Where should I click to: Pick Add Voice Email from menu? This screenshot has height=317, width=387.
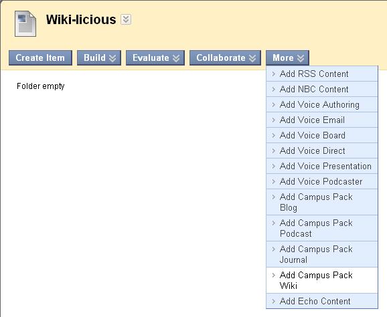click(x=322, y=120)
